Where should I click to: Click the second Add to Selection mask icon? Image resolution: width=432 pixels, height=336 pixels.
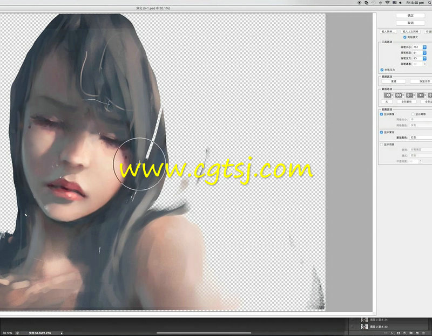tap(399, 95)
